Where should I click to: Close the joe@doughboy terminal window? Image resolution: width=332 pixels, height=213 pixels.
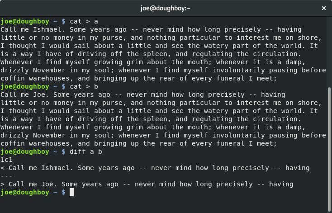click(x=324, y=8)
